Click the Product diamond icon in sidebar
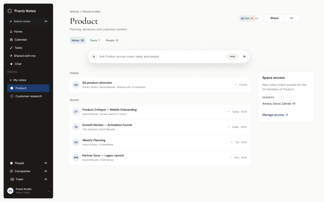The width and height of the screenshot is (324, 202). (12, 88)
